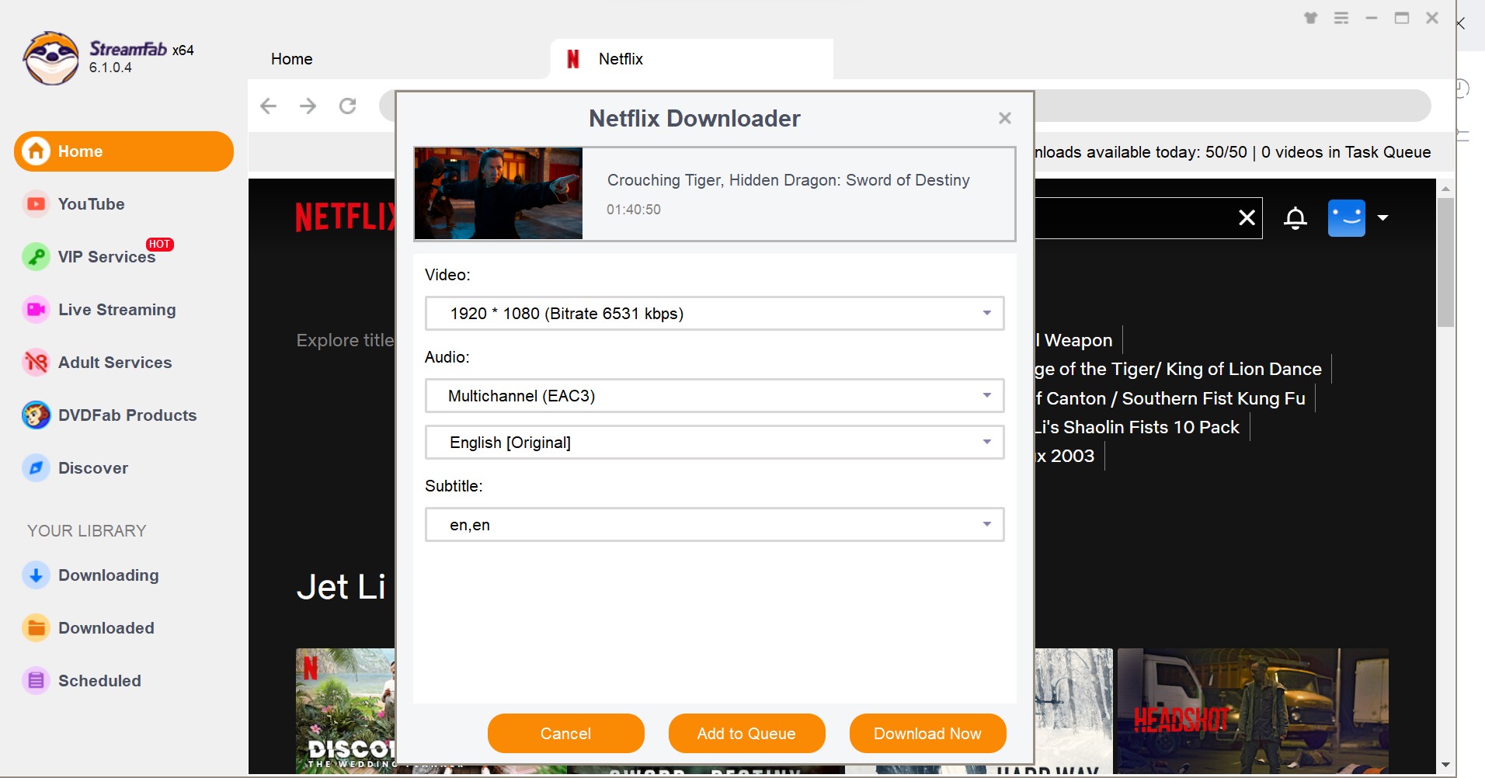Open the Headshot movie thumbnail
The width and height of the screenshot is (1485, 778).
click(x=1253, y=710)
